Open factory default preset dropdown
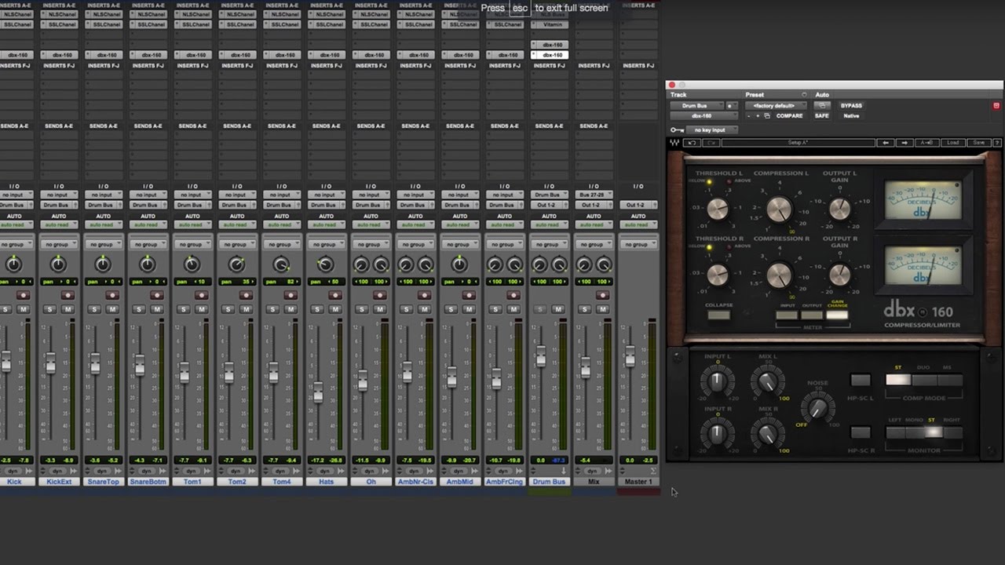 (x=777, y=106)
